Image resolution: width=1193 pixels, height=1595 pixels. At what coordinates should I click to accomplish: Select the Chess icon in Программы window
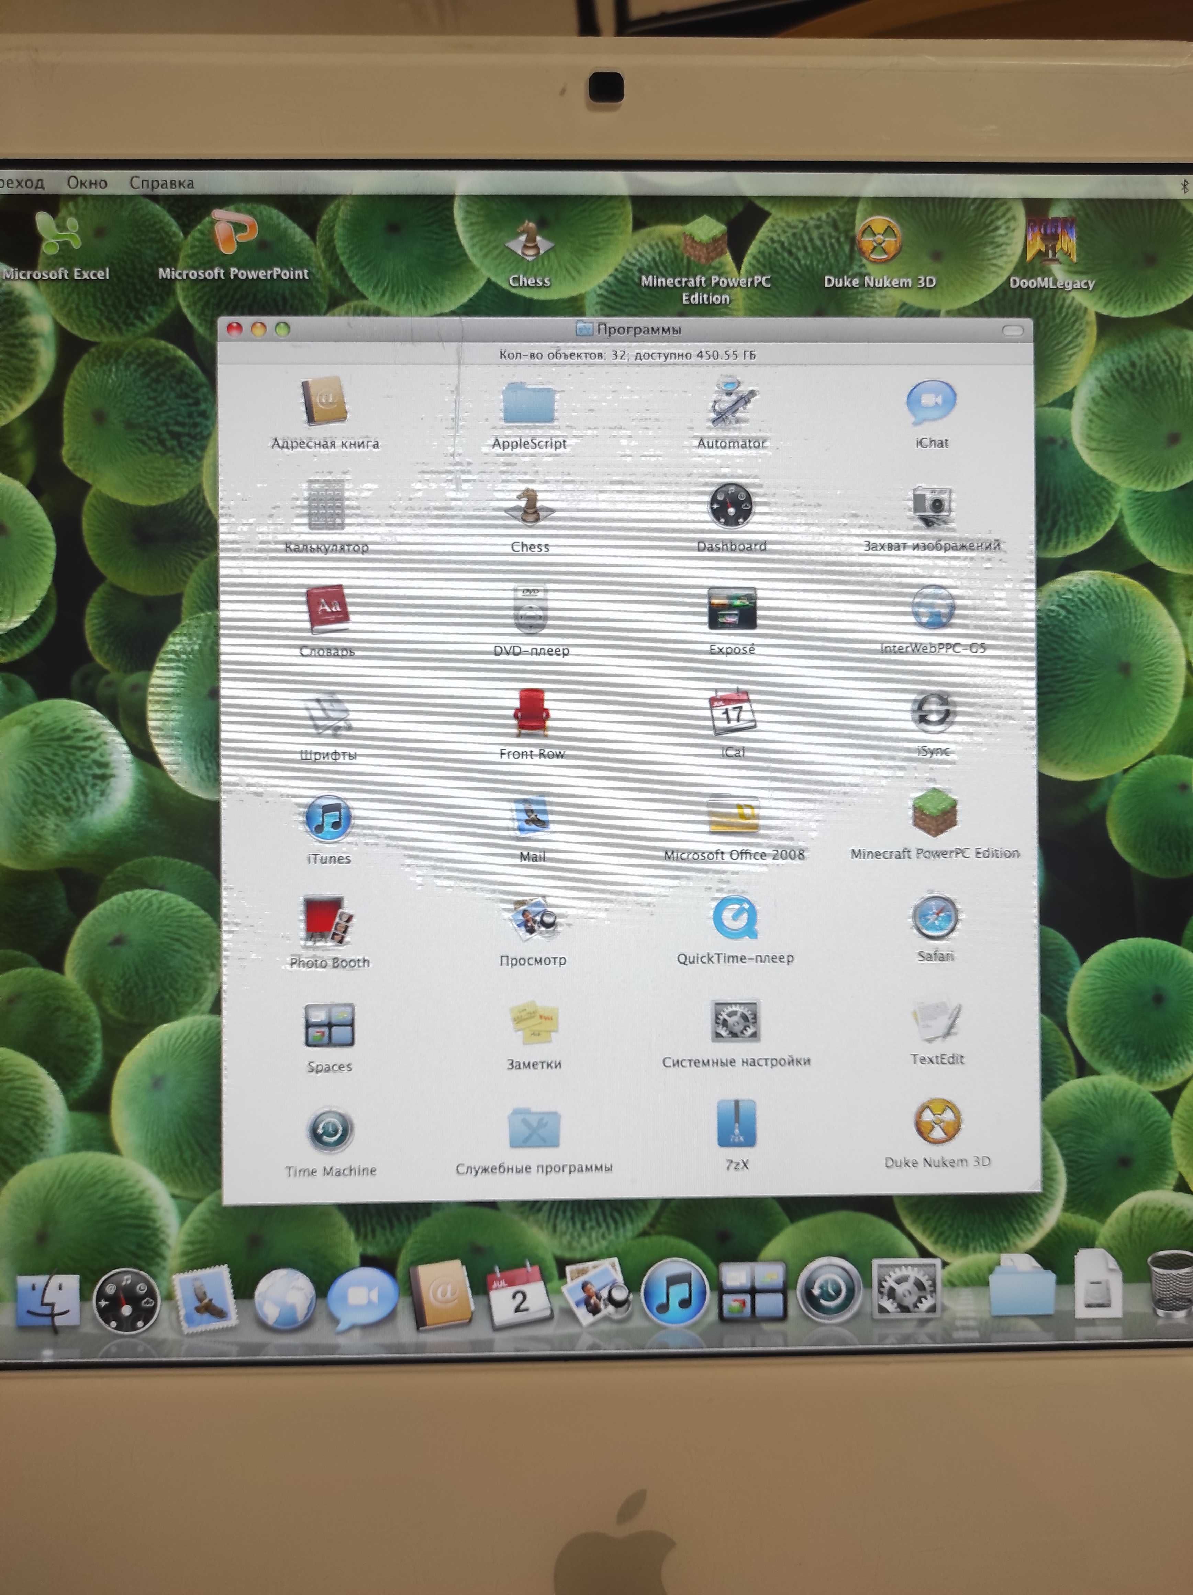pos(530,506)
